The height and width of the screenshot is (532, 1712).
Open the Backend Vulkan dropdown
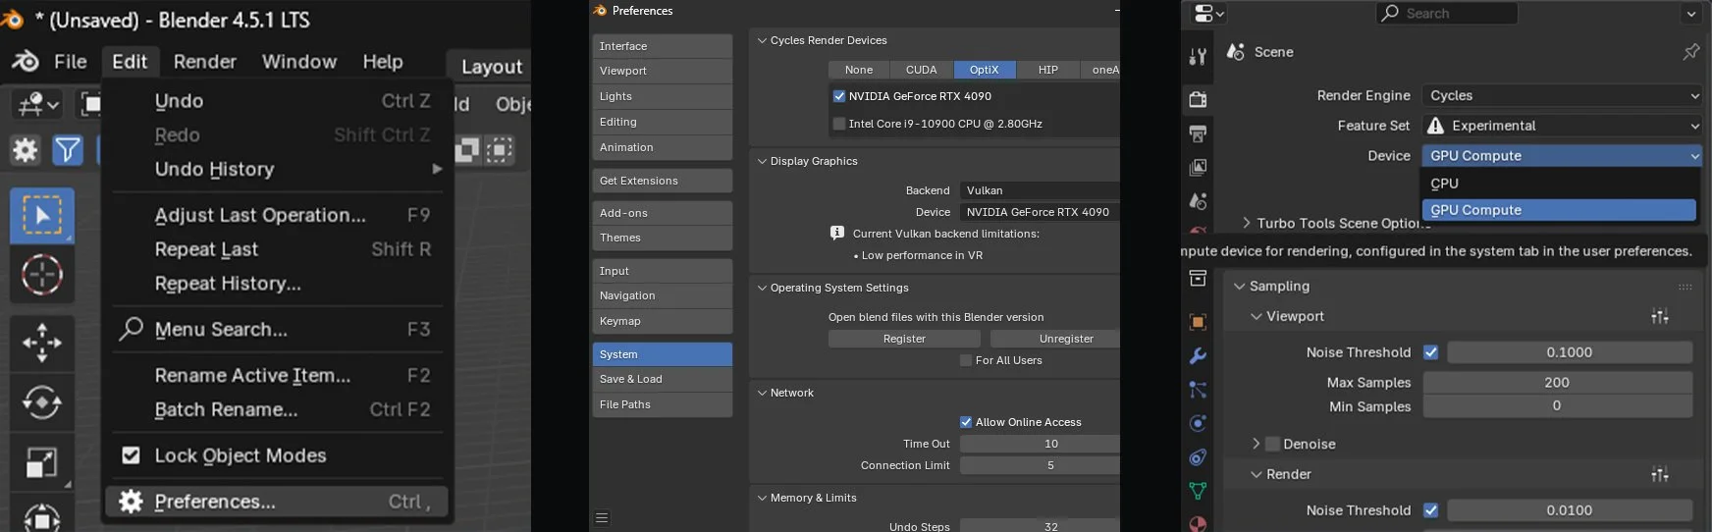pyautogui.click(x=1040, y=190)
